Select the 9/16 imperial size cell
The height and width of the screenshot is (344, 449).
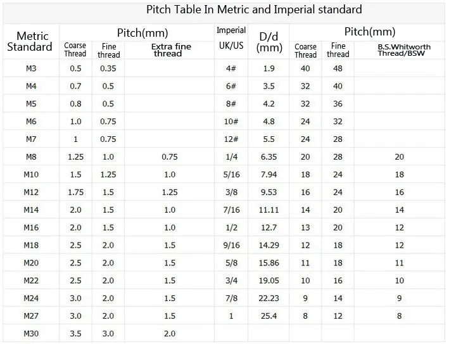231,245
